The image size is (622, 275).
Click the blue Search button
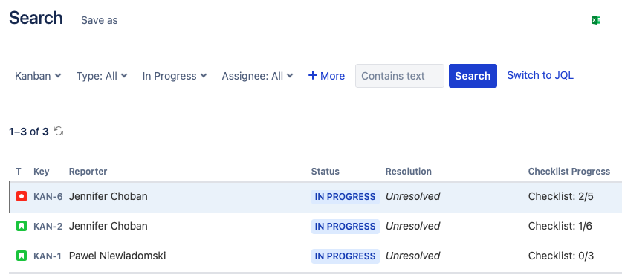tap(473, 76)
